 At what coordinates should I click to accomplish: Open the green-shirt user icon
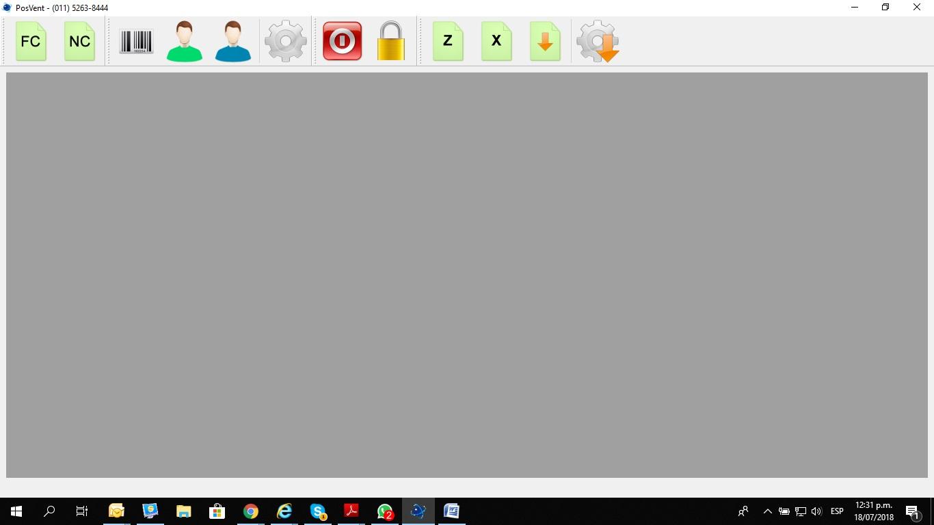pyautogui.click(x=185, y=42)
